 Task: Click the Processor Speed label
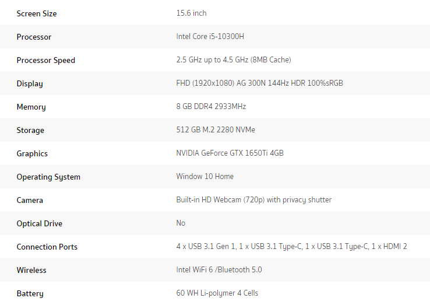click(45, 60)
